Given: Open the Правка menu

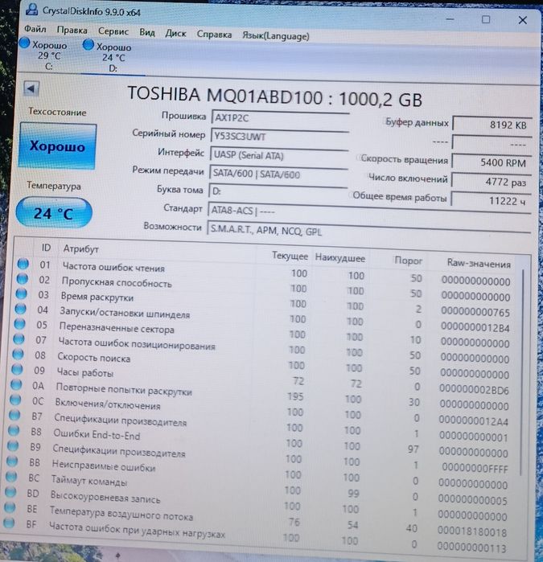Looking at the screenshot, I should [x=72, y=30].
